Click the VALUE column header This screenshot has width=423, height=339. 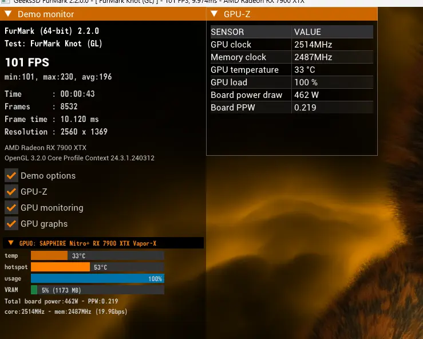coord(333,32)
